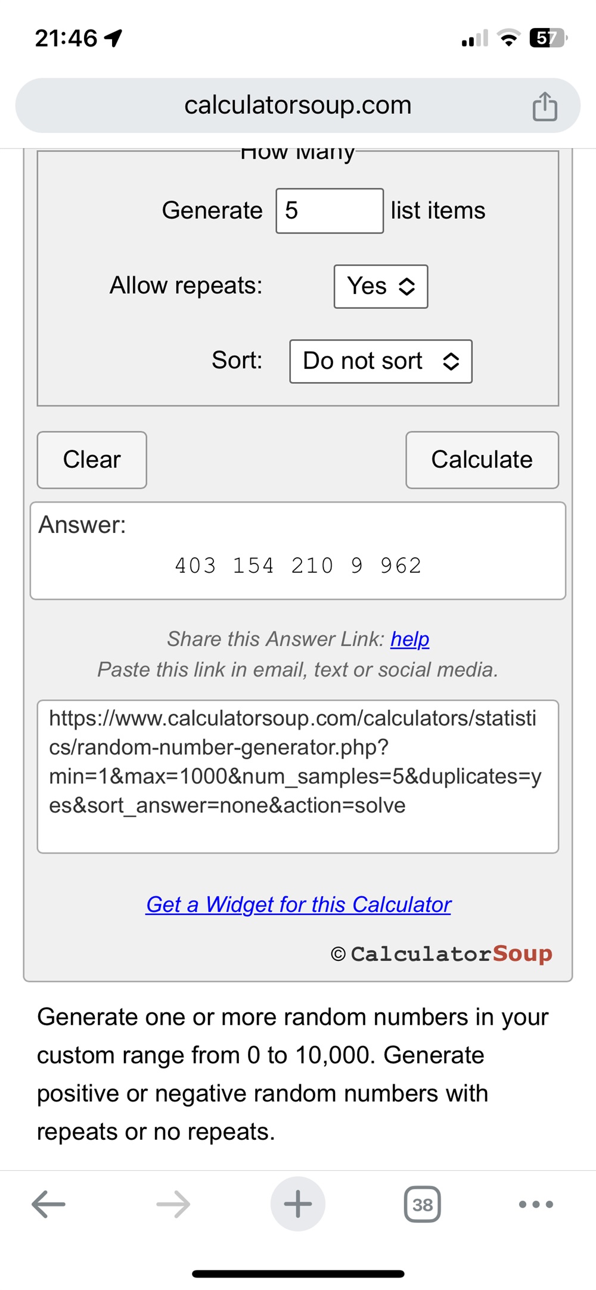The height and width of the screenshot is (1290, 596).
Task: Tap the forward arrow icon
Action: (x=173, y=1204)
